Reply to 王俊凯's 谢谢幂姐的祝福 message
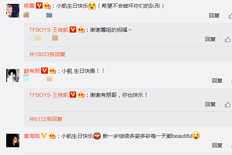 [210, 39]
